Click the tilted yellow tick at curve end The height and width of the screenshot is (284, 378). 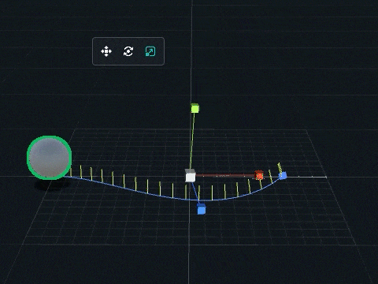(x=280, y=167)
